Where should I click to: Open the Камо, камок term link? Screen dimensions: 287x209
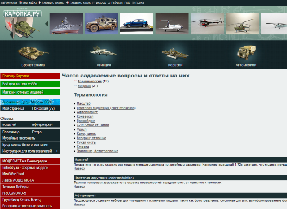coord(86,133)
